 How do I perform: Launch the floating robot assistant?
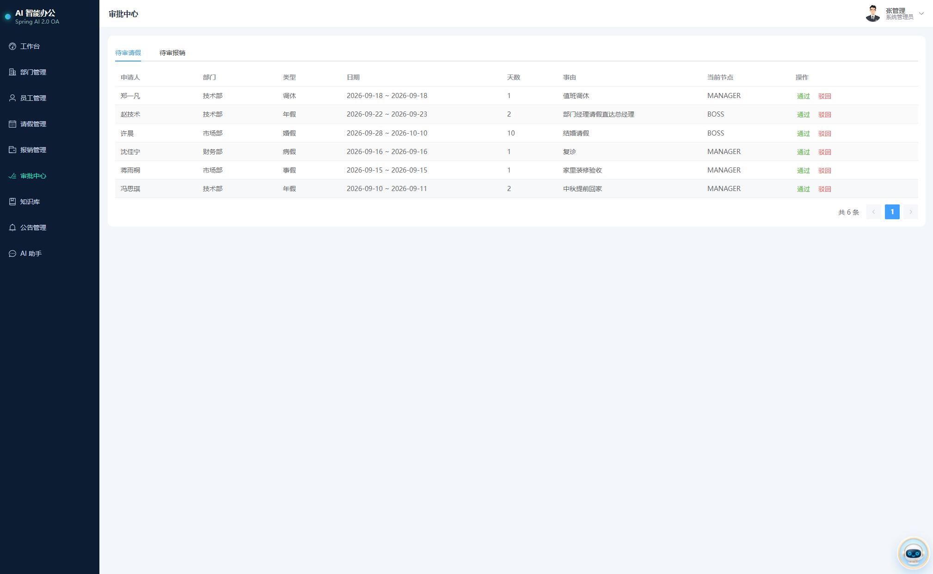913,553
